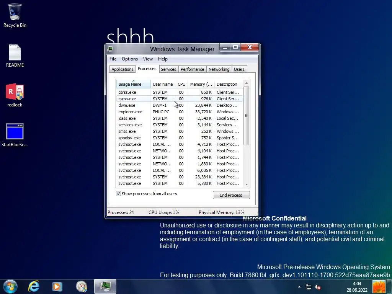Viewport: 392px width, 294px height.
Task: Click the process list scroll down arrow
Action: click(x=247, y=185)
